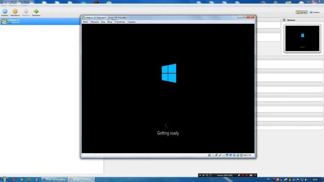Collapse the Превью (Preview) section header

click(x=302, y=20)
